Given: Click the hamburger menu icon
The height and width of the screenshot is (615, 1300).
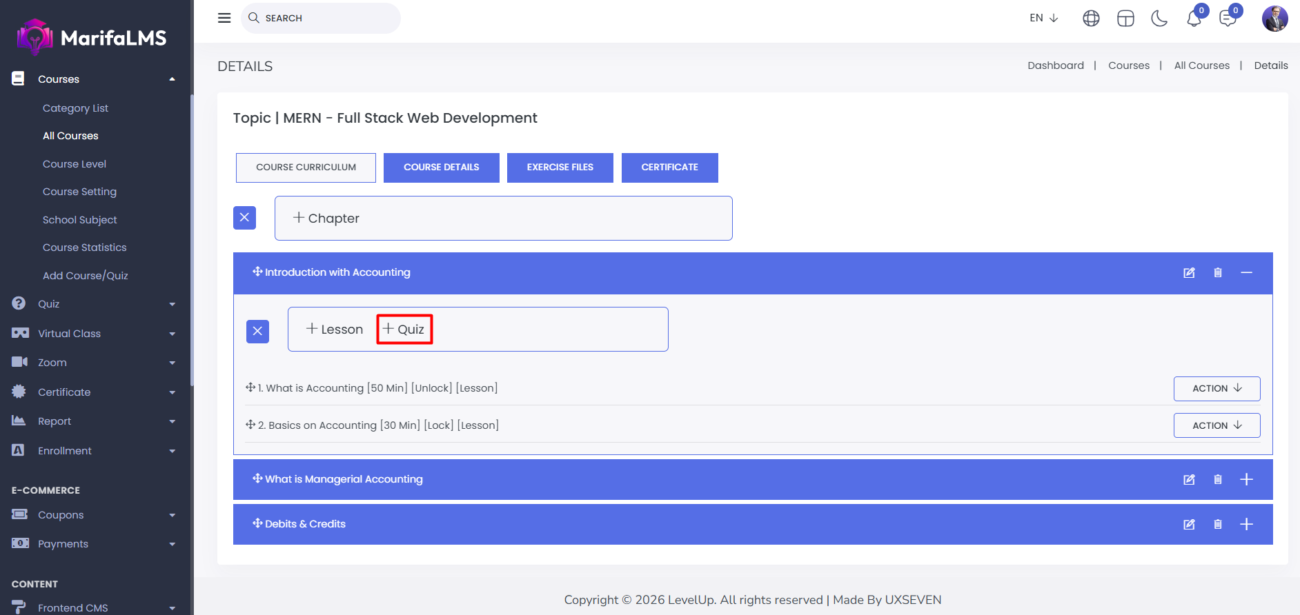Looking at the screenshot, I should (x=224, y=18).
